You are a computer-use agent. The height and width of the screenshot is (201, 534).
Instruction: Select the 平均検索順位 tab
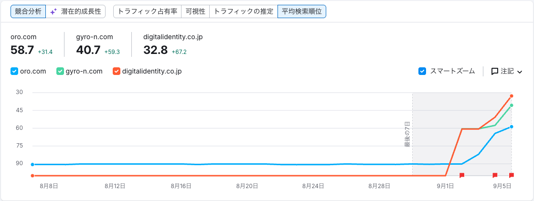coord(302,11)
